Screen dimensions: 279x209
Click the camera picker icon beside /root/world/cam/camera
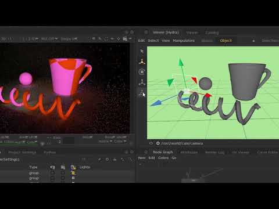158,143
